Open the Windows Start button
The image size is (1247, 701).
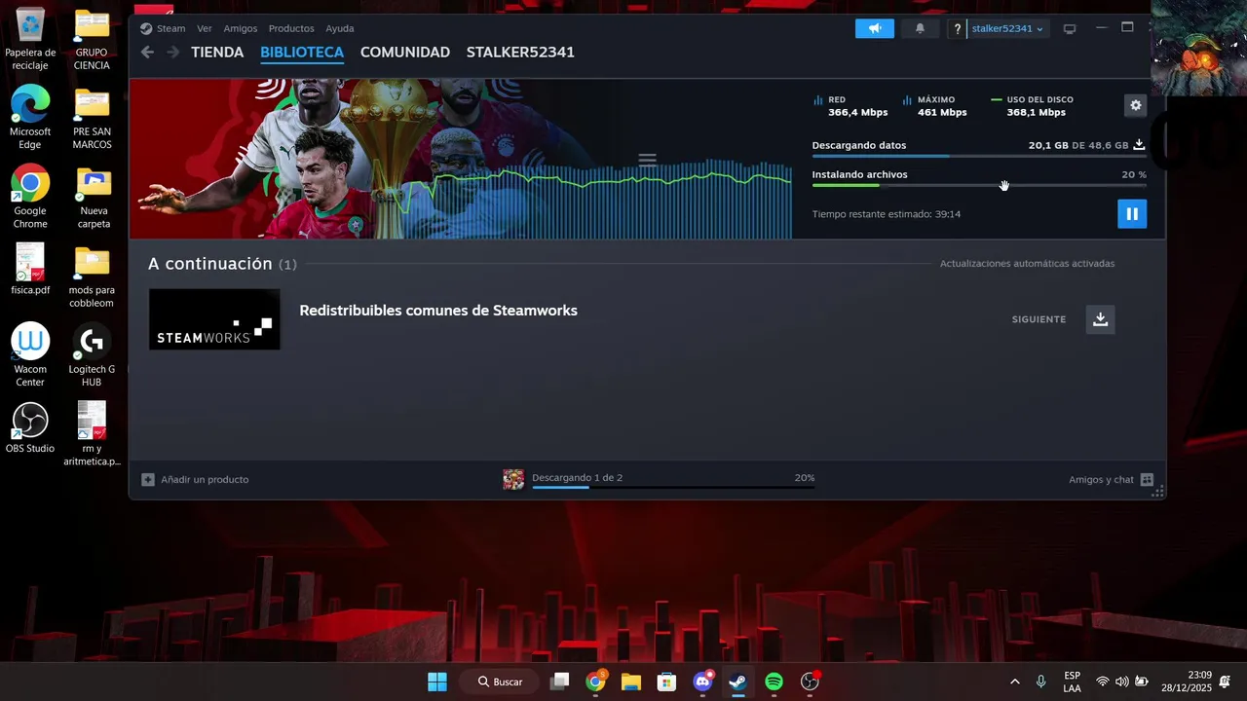tap(437, 682)
